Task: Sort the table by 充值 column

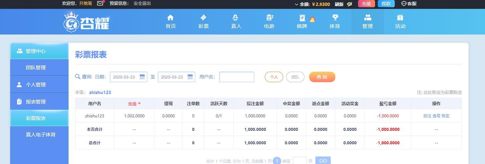Action: (x=134, y=104)
